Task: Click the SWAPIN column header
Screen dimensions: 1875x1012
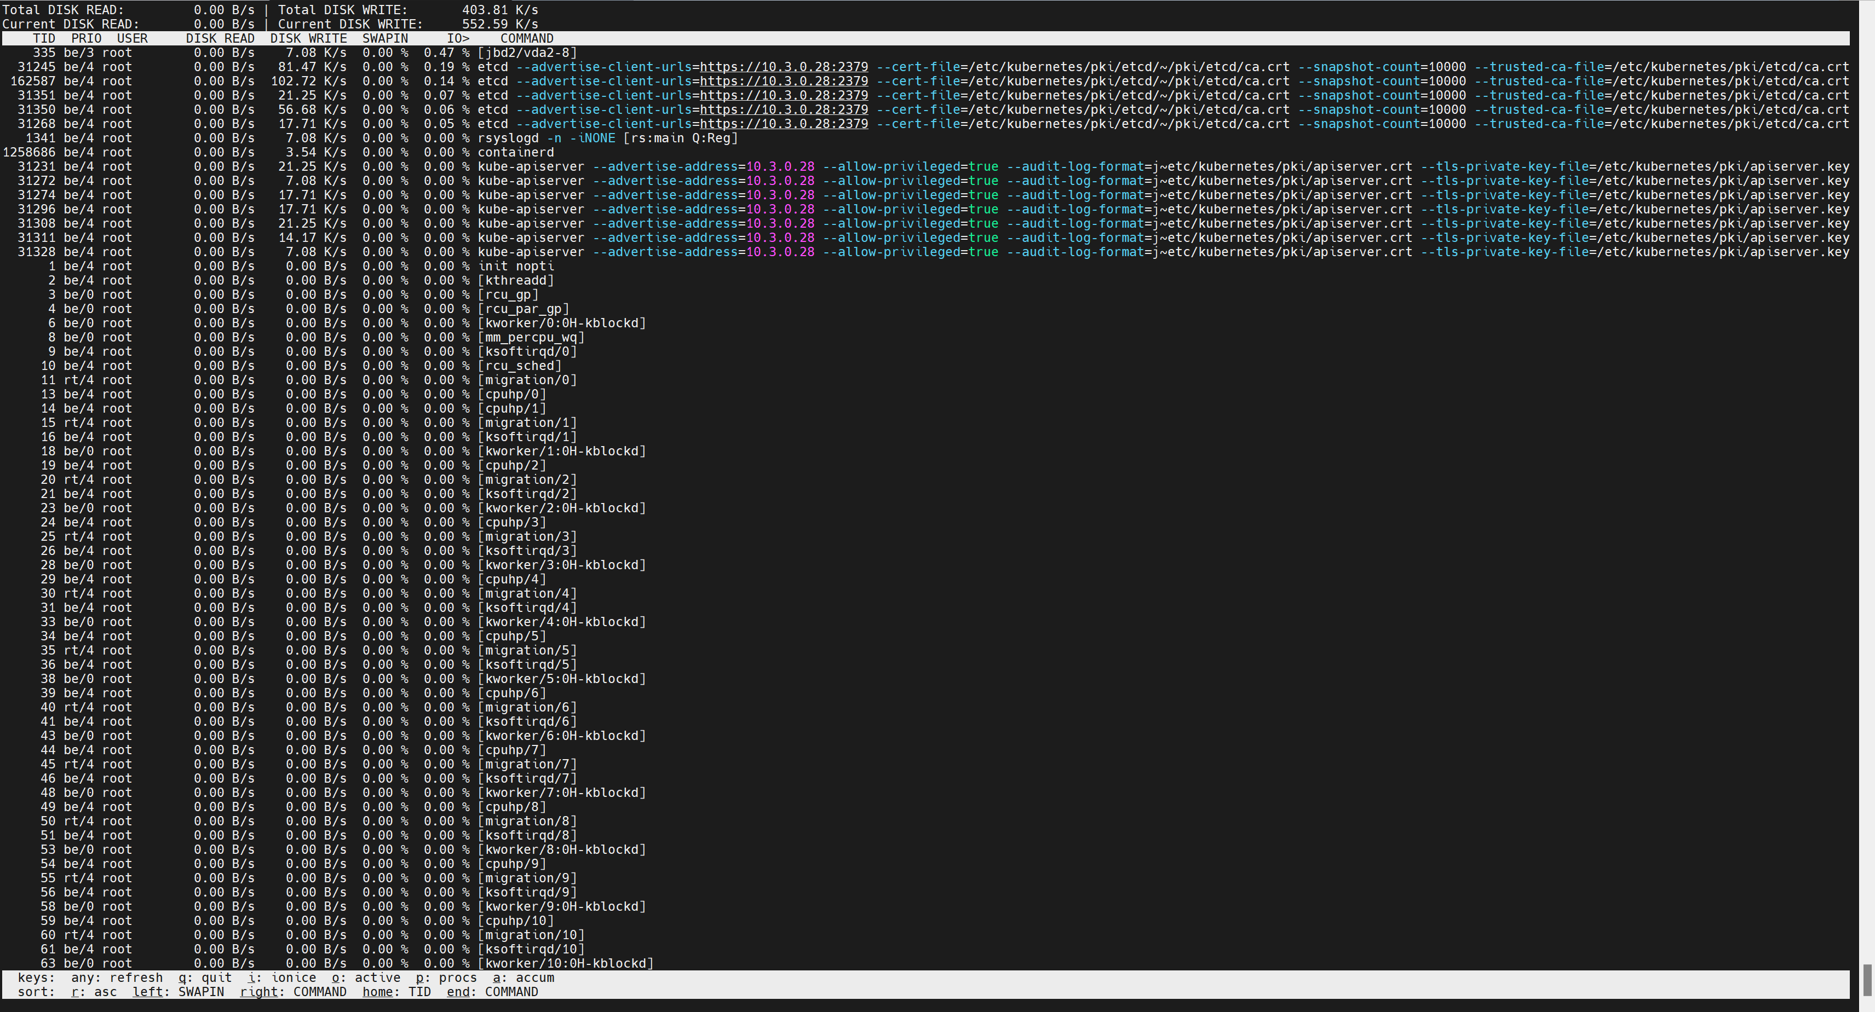Action: click(385, 38)
